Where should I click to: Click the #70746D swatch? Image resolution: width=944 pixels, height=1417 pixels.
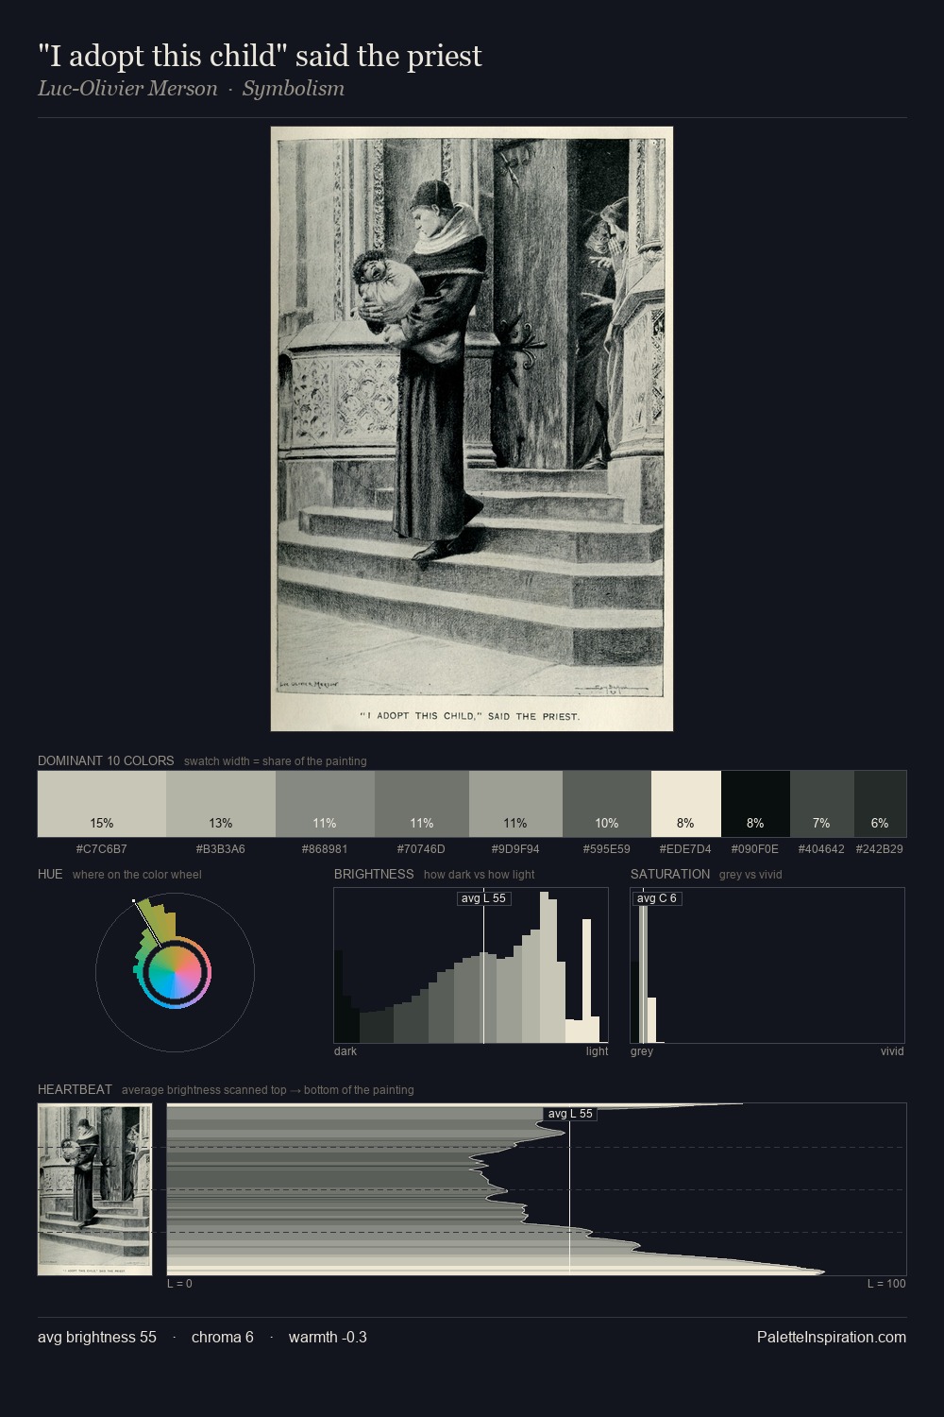pos(422,804)
